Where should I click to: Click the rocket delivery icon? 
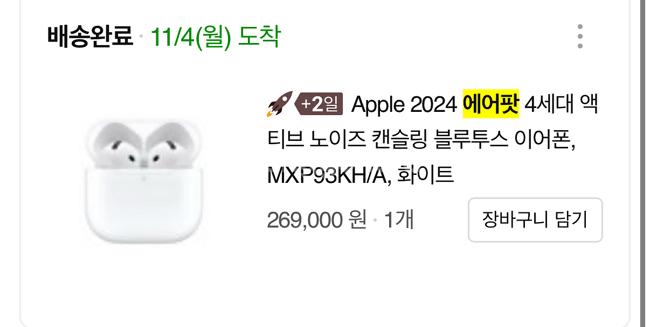click(x=279, y=104)
